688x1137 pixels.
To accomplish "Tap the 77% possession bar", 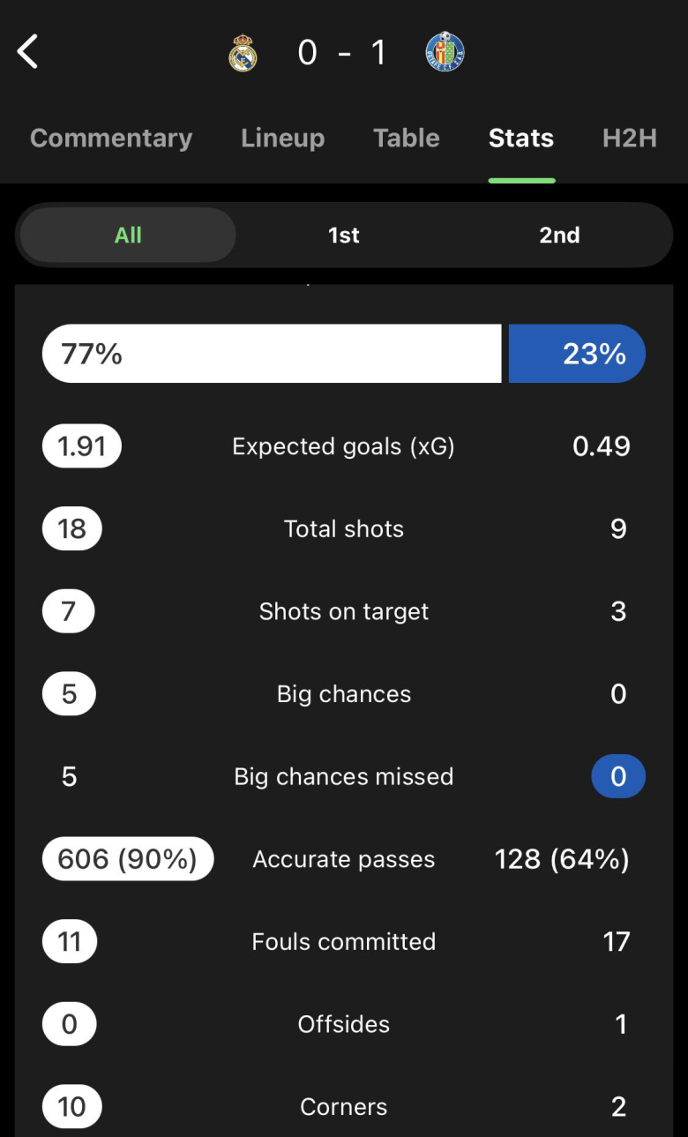I will click(272, 354).
